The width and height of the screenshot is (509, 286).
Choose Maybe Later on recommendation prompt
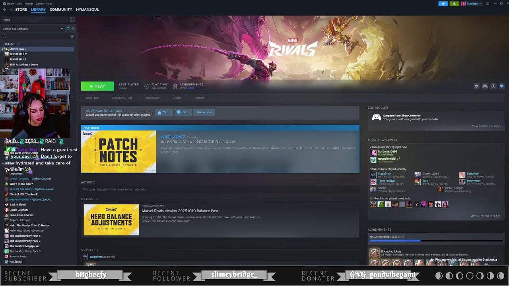pos(204,112)
